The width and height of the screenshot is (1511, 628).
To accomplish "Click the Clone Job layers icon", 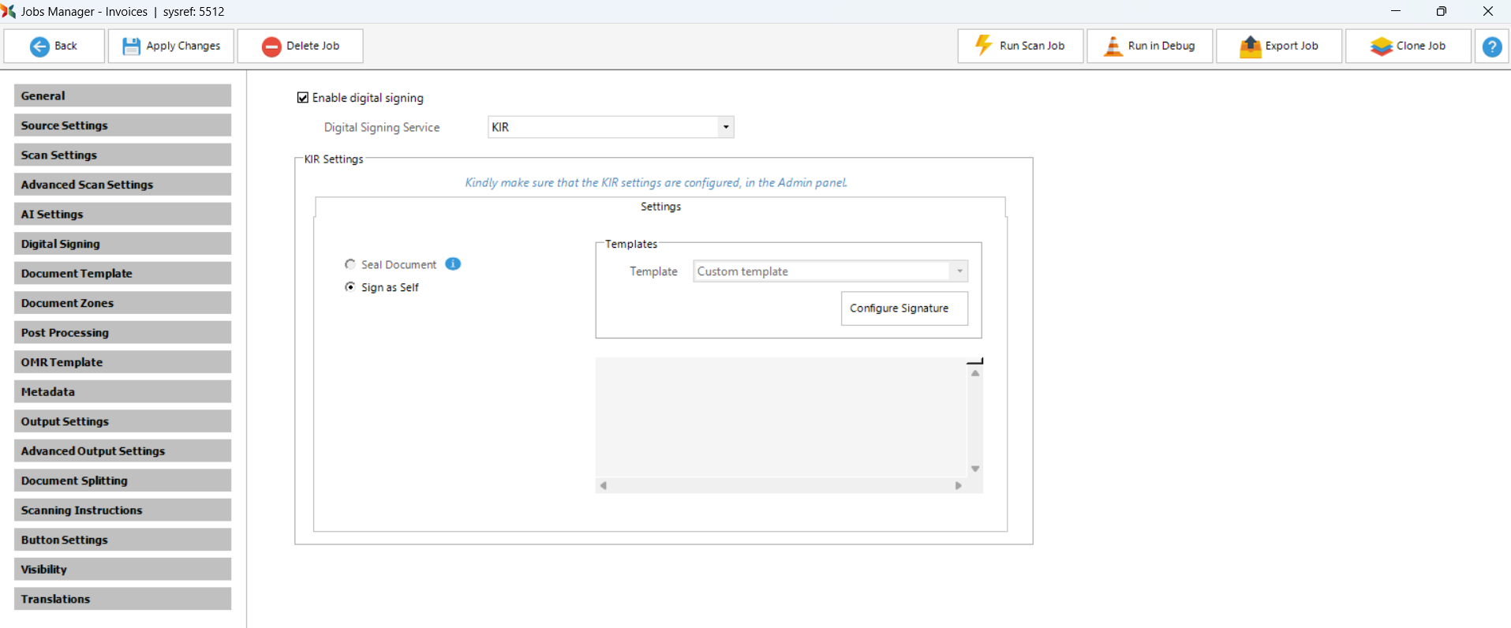I will click(x=1381, y=47).
